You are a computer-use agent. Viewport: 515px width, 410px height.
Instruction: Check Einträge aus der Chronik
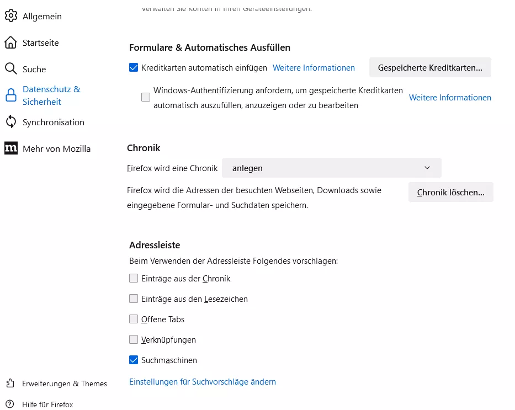point(134,279)
